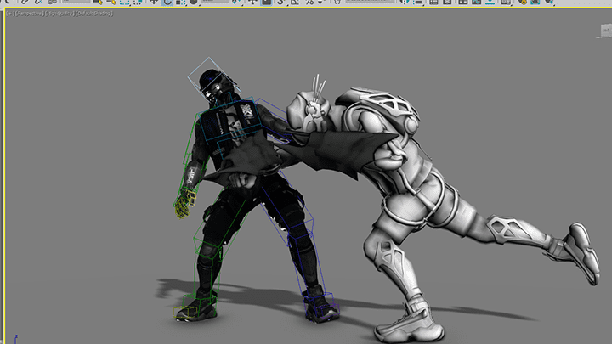This screenshot has width=612, height=344.
Task: Open the Selection Filter dropdown list
Action: pos(76,2)
